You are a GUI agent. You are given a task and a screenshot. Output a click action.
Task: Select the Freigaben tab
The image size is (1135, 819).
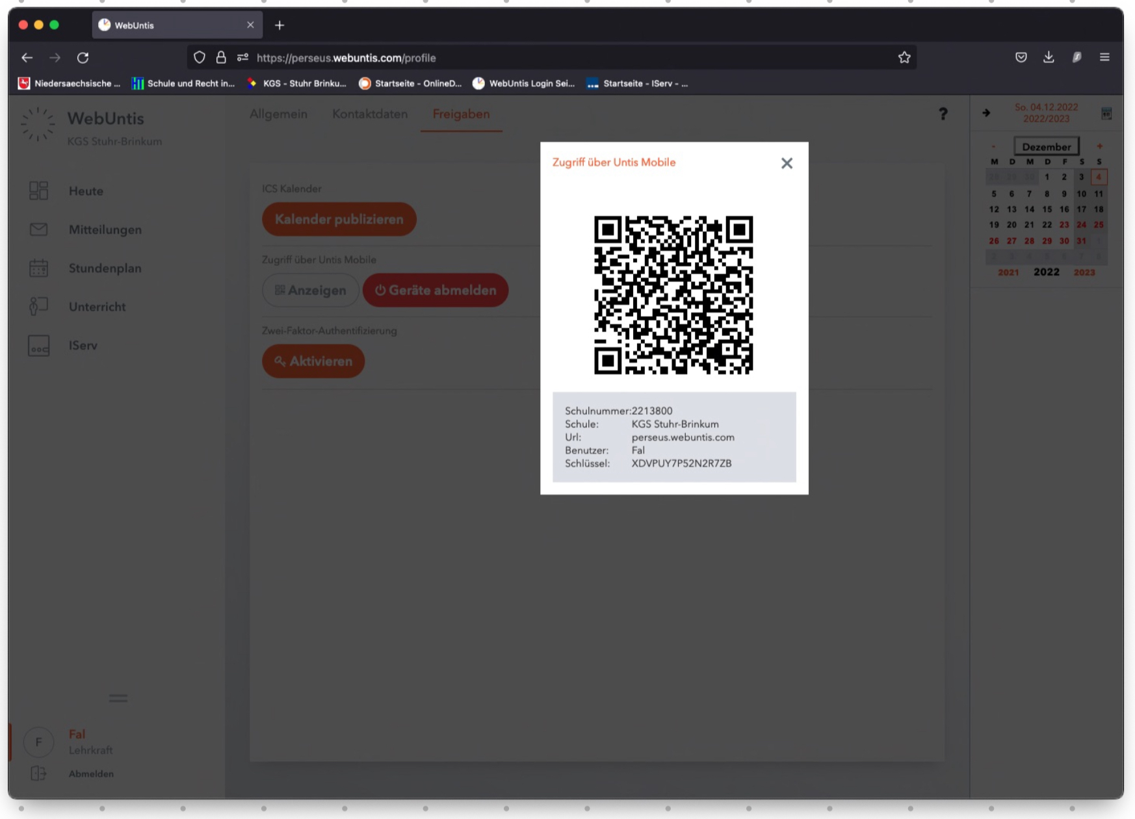[x=461, y=114]
